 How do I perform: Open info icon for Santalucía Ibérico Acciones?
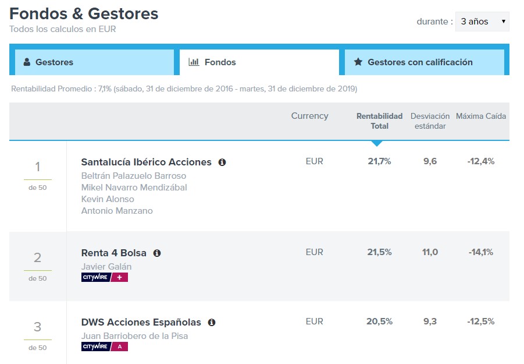pyautogui.click(x=222, y=162)
